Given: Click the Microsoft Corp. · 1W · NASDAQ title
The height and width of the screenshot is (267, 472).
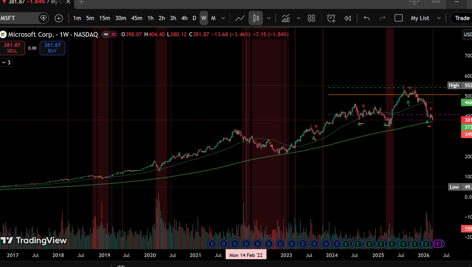Looking at the screenshot, I should [53, 35].
